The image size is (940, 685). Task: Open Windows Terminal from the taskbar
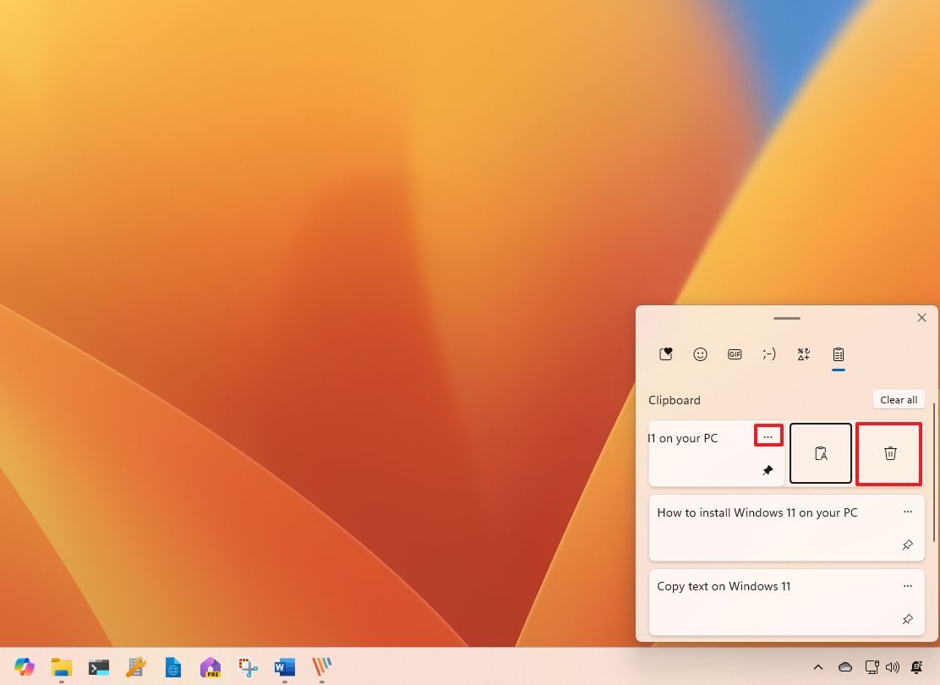99,667
